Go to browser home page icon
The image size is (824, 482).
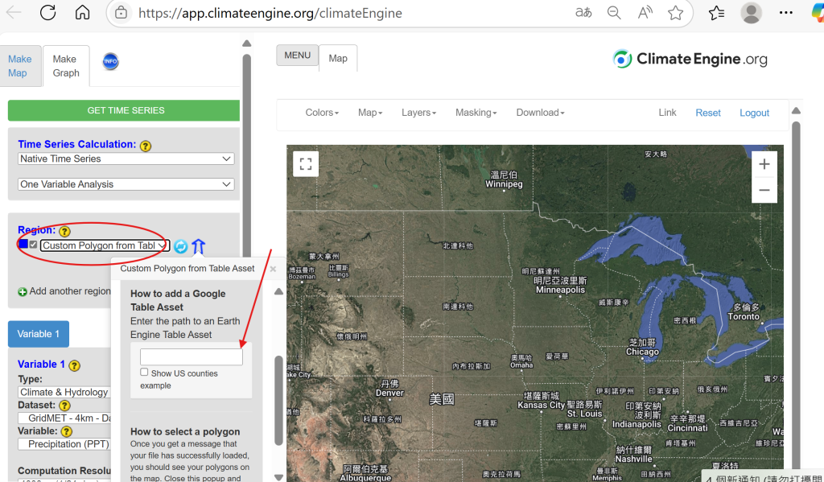tap(83, 13)
